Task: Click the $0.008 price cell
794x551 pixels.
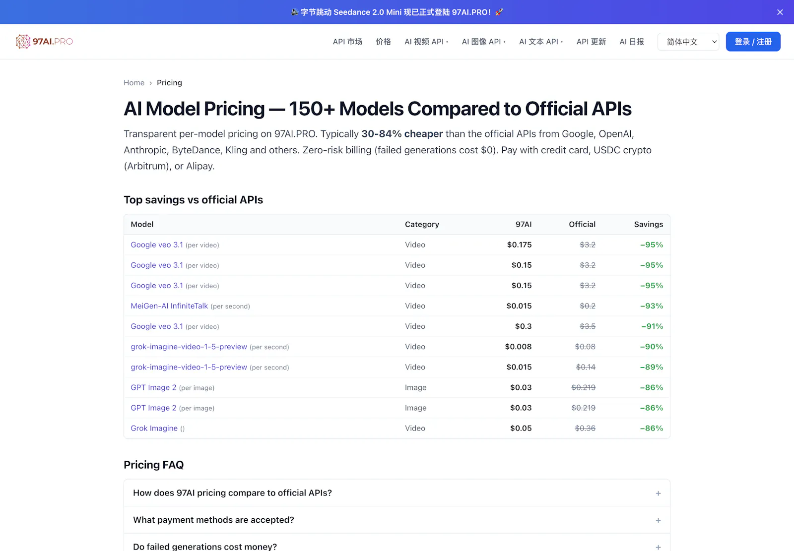Action: [518, 347]
